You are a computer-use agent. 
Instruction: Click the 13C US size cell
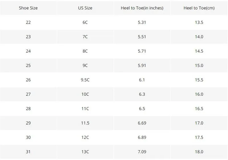click(85, 152)
